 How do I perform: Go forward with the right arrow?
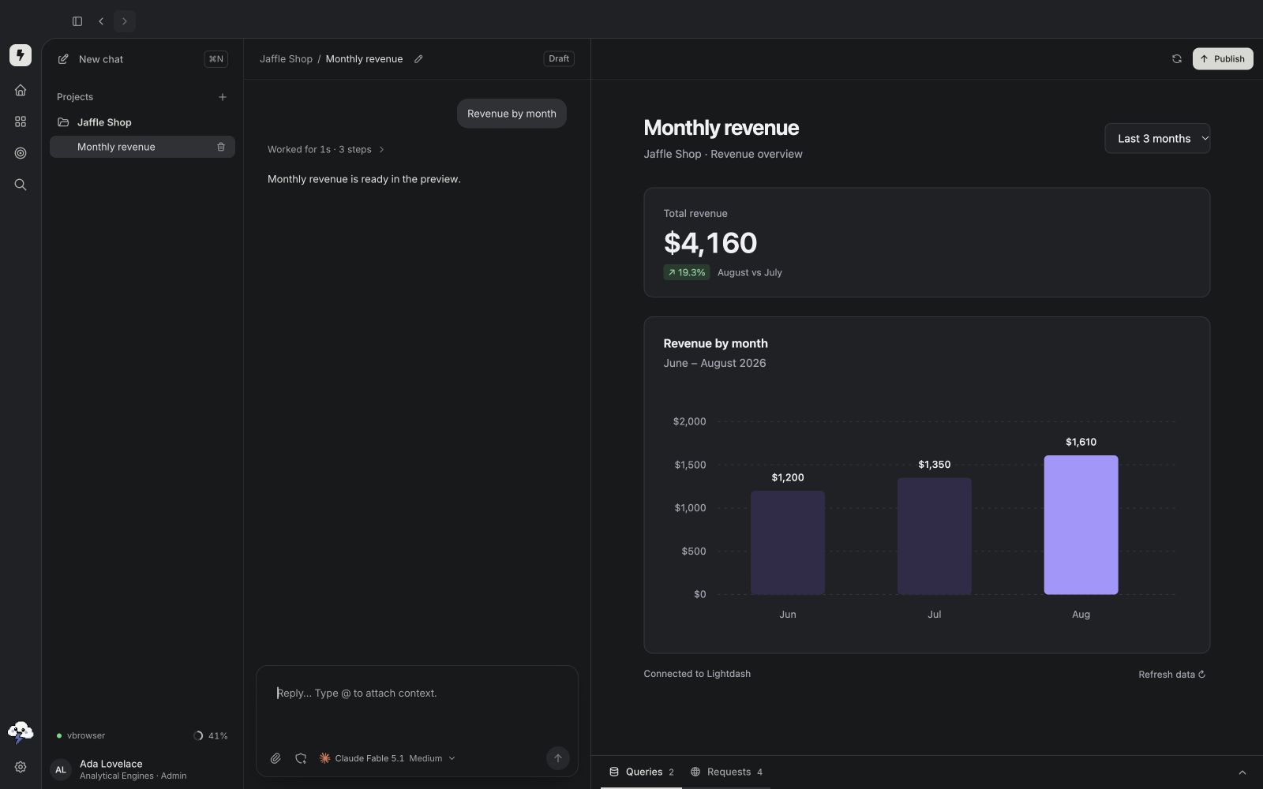pos(125,21)
